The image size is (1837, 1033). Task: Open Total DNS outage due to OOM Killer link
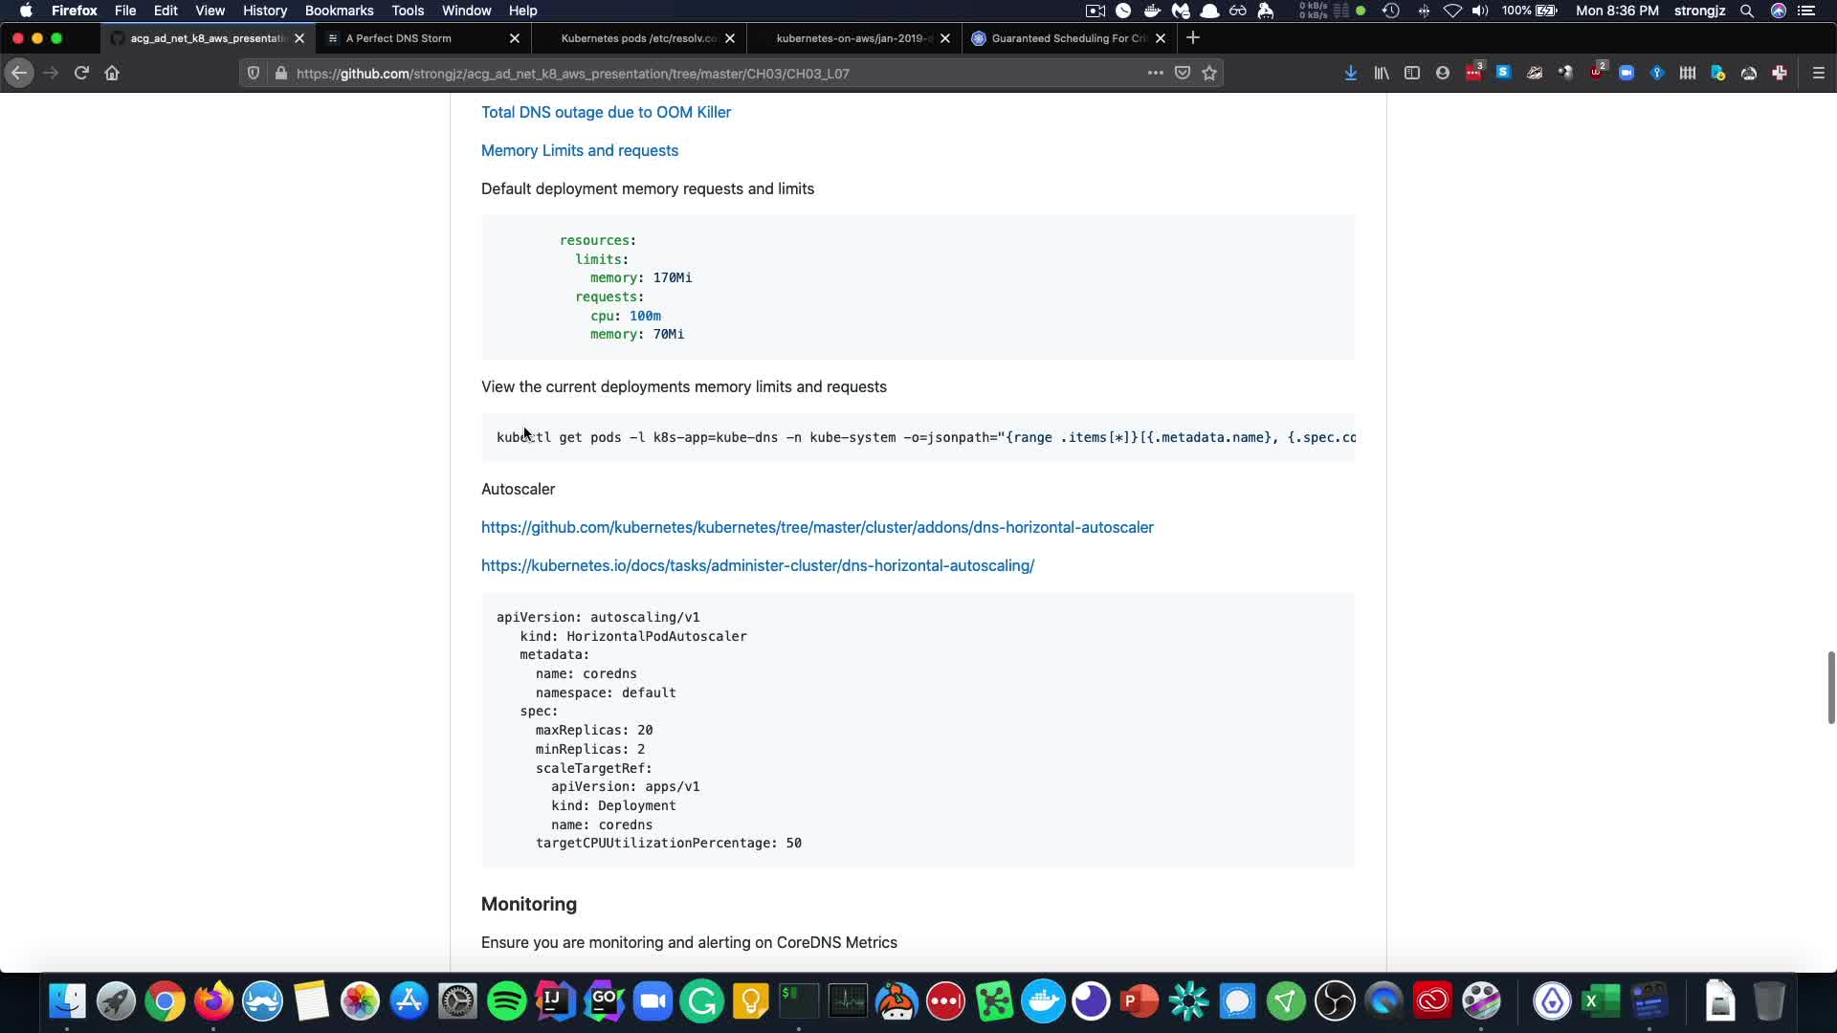(606, 112)
